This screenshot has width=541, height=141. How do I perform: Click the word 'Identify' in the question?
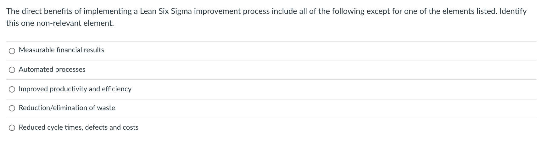513,12
